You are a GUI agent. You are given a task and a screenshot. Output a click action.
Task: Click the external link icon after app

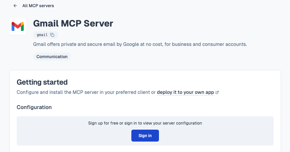coord(217,92)
